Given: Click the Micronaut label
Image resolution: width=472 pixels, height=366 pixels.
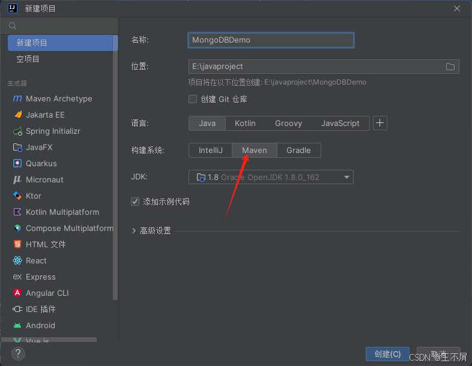Looking at the screenshot, I should 44,180.
